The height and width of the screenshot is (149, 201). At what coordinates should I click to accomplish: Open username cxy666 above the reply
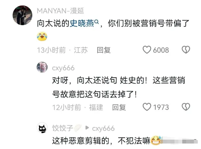[x=63, y=68]
